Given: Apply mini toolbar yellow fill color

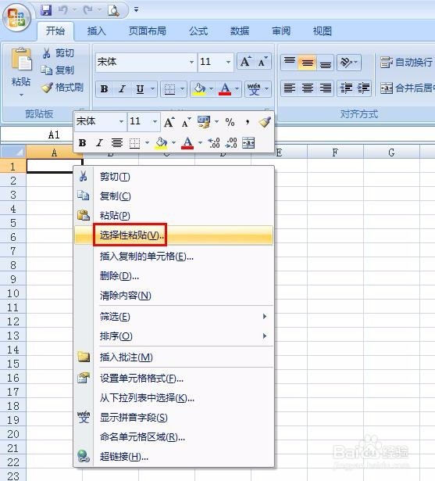Looking at the screenshot, I should pyautogui.click(x=161, y=142).
